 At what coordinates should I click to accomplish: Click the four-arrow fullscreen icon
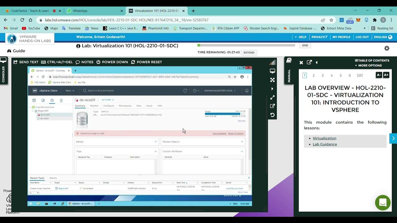[x=272, y=80]
